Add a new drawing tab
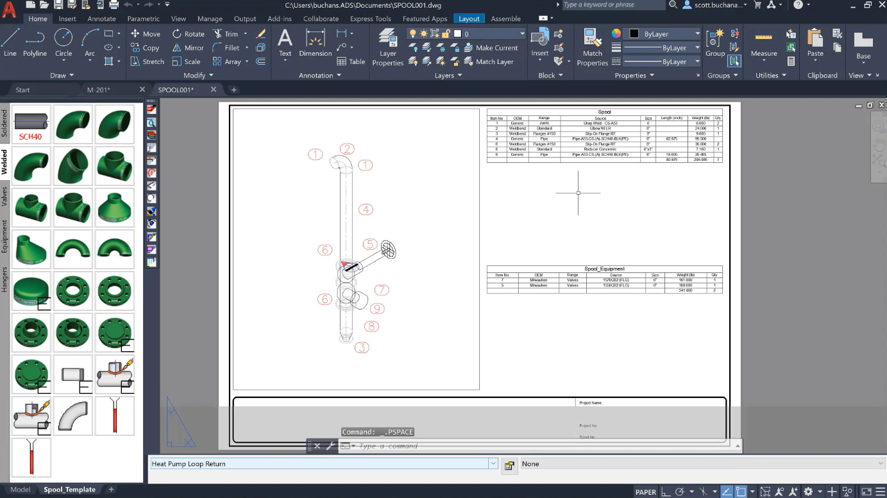887x498 pixels. (x=233, y=90)
